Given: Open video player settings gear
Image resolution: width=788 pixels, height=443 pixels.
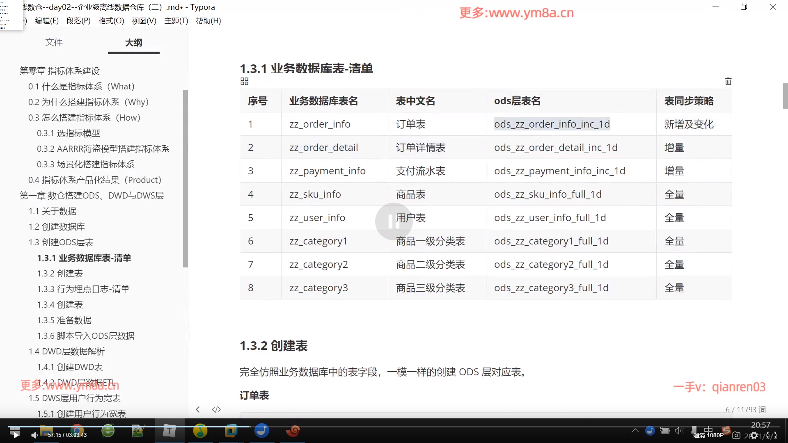Looking at the screenshot, I should point(754,435).
